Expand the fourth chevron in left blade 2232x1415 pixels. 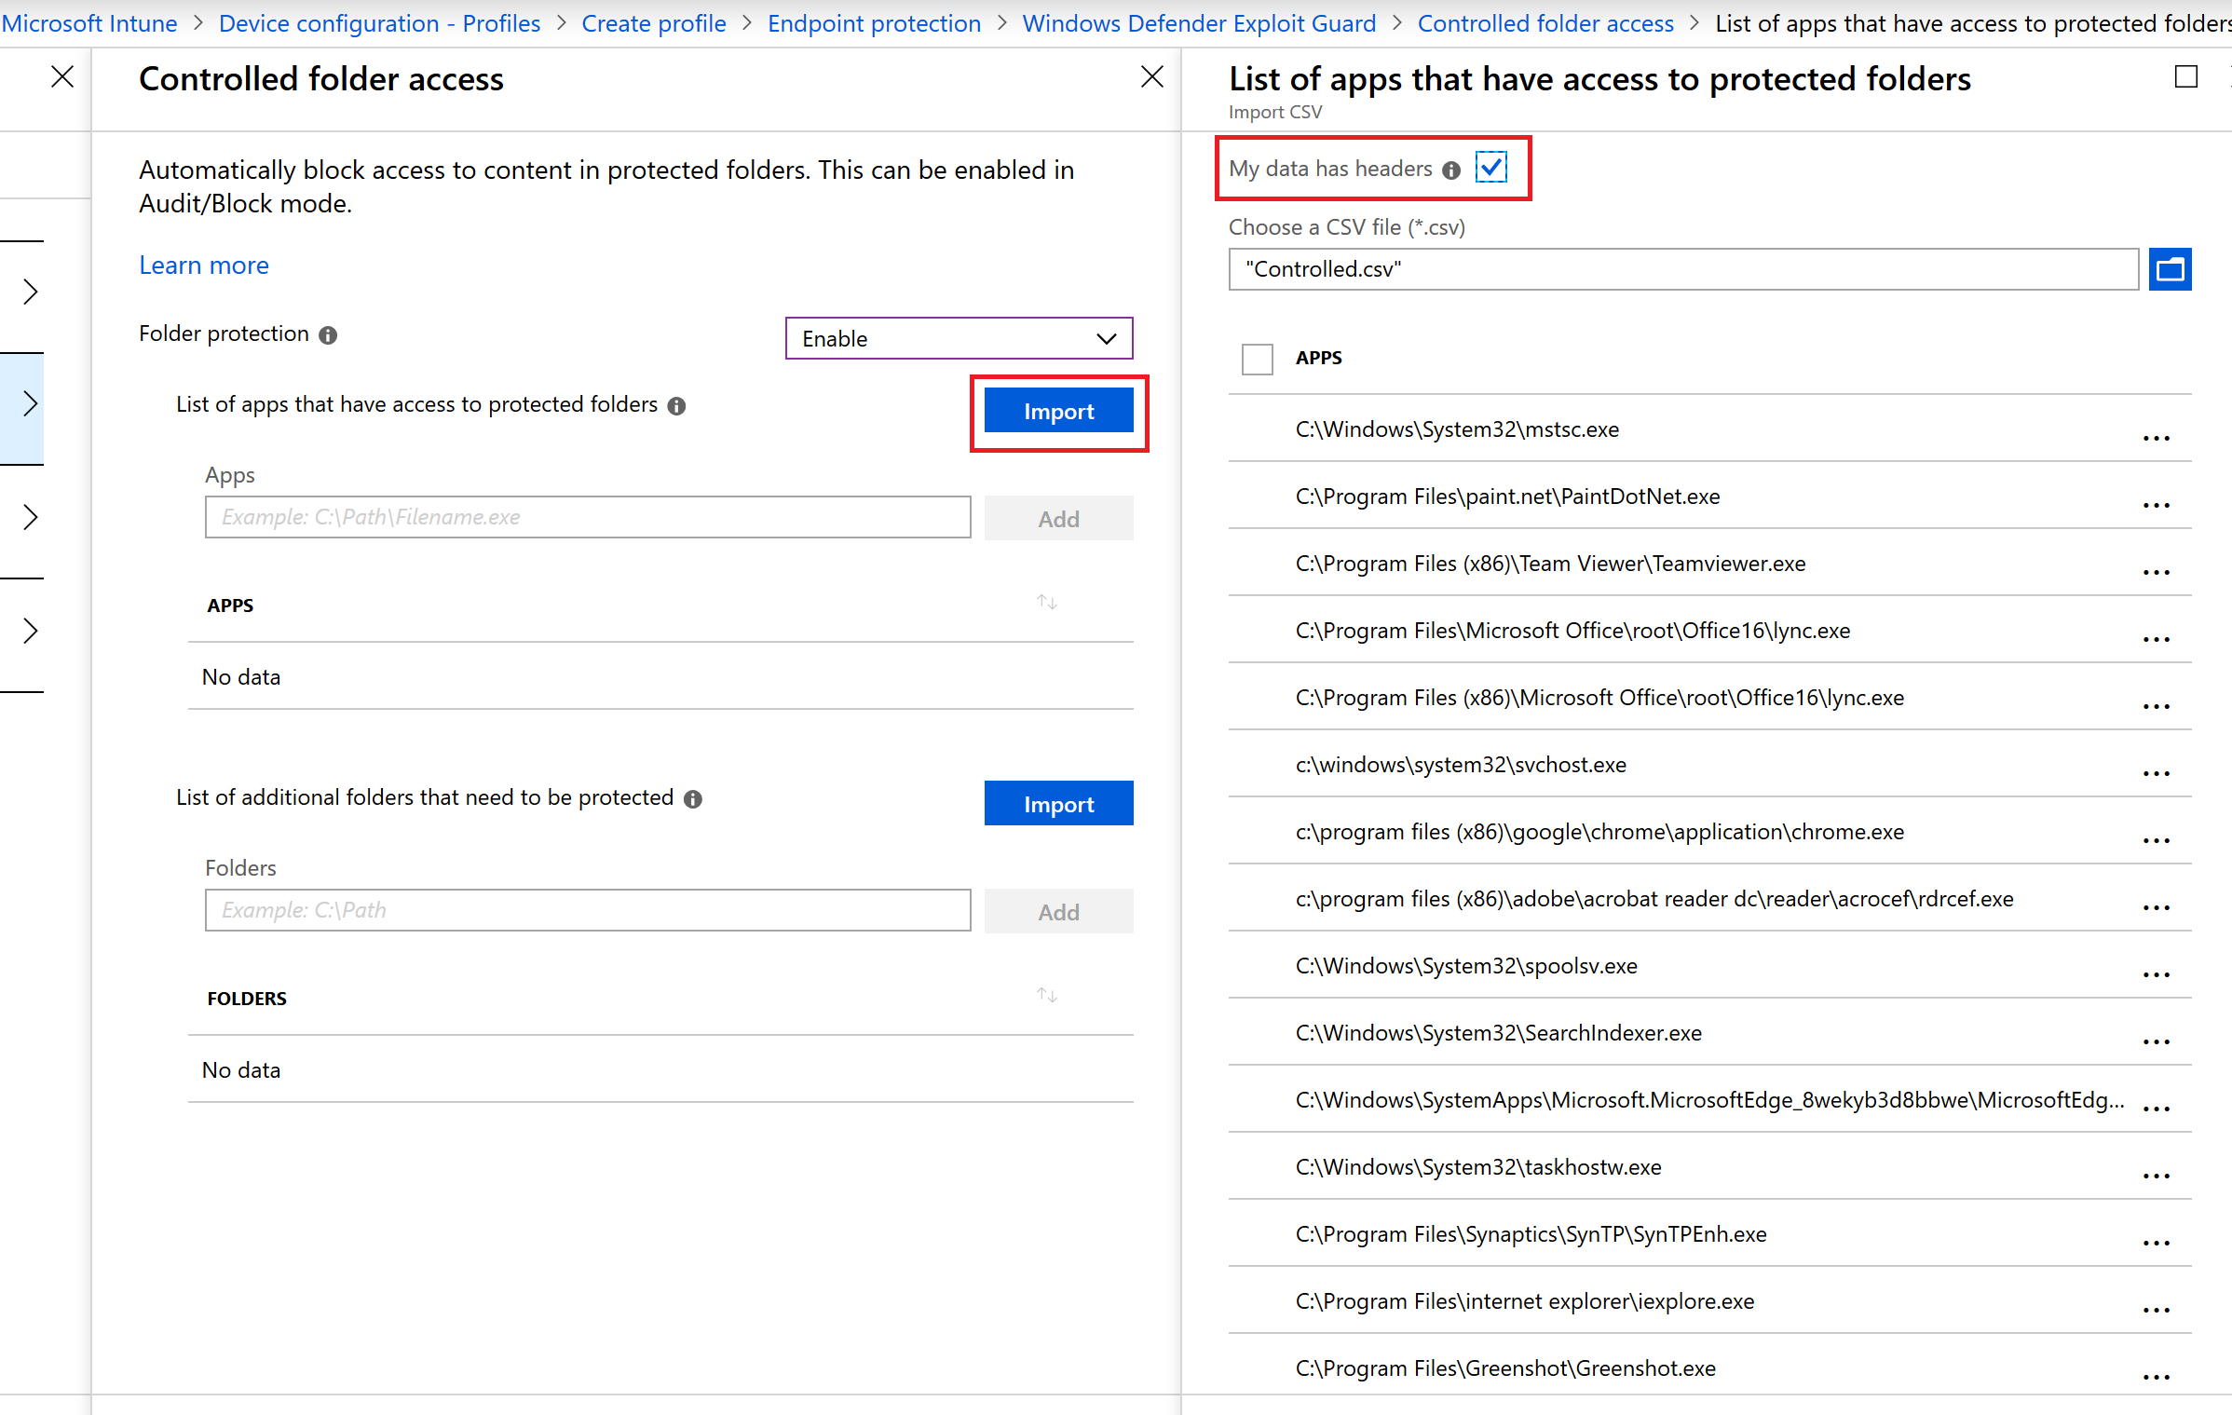pos(30,631)
